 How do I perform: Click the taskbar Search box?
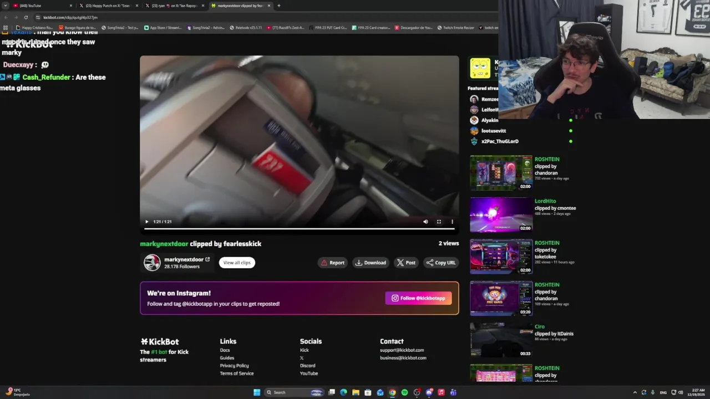pos(295,392)
